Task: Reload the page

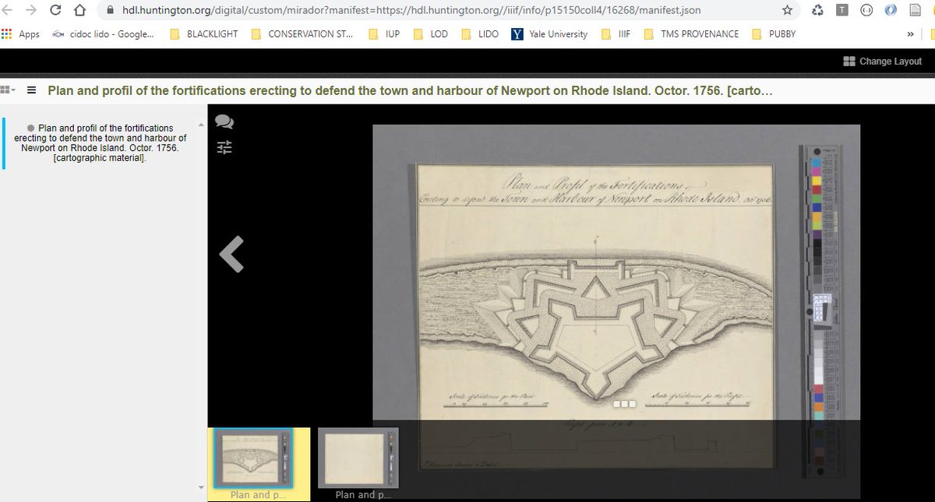Action: click(x=56, y=10)
